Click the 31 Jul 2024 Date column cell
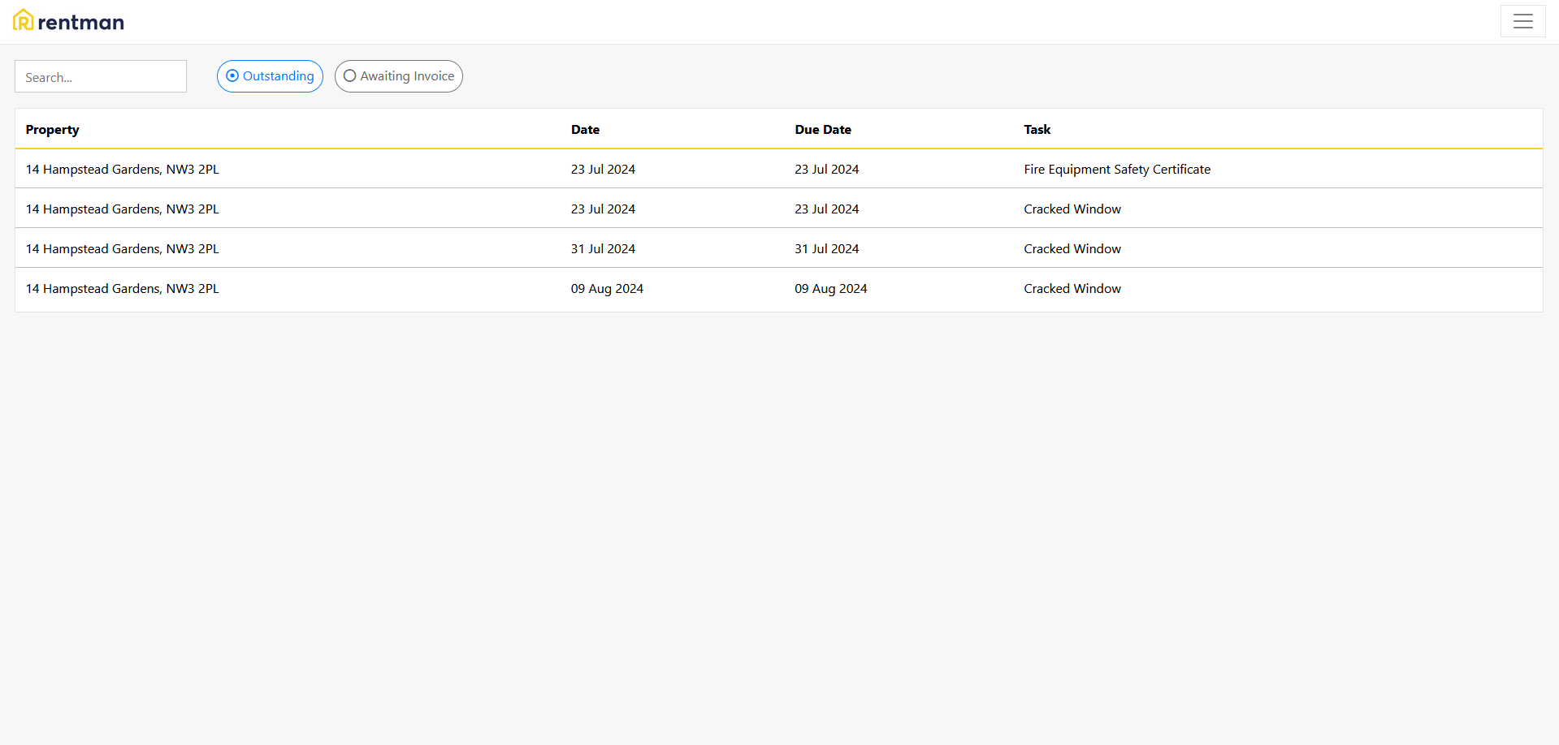1559x745 pixels. [603, 249]
